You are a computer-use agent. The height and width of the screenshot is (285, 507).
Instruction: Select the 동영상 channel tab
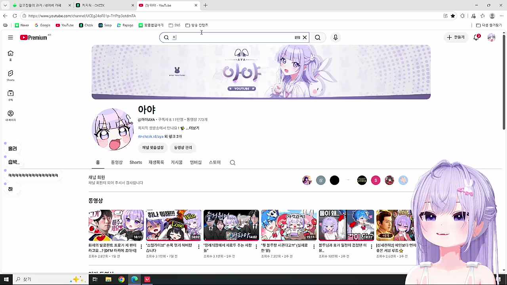pyautogui.click(x=116, y=162)
